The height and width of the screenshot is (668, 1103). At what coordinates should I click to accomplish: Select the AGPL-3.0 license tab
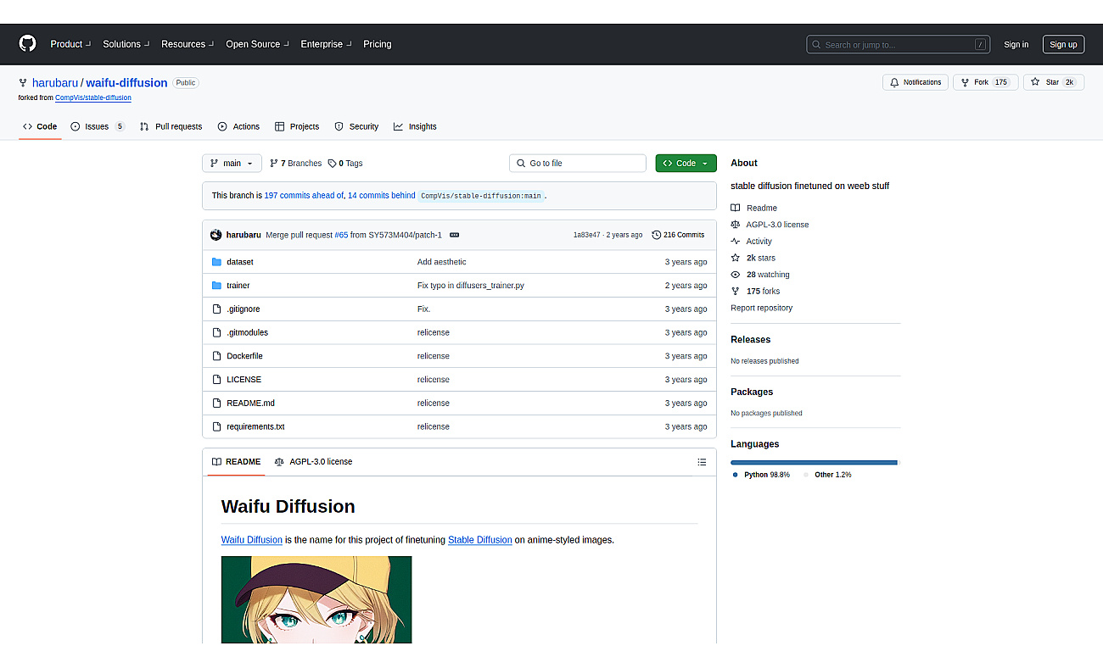click(x=313, y=462)
